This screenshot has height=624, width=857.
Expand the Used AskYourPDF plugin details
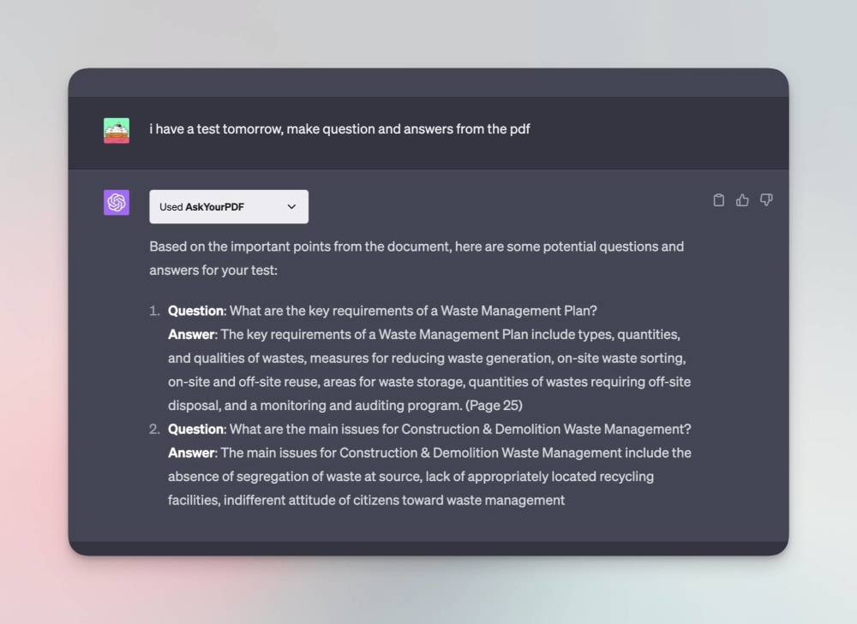pyautogui.click(x=228, y=207)
